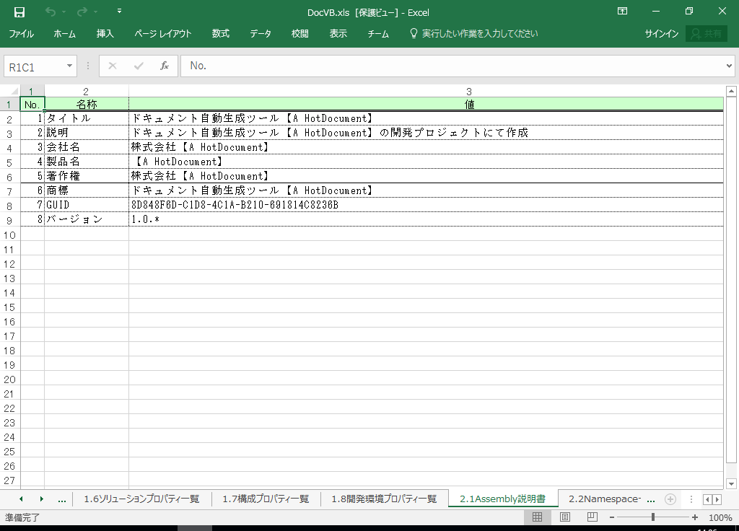Switch to Page Layout view icon
This screenshot has height=531, width=739.
[564, 517]
